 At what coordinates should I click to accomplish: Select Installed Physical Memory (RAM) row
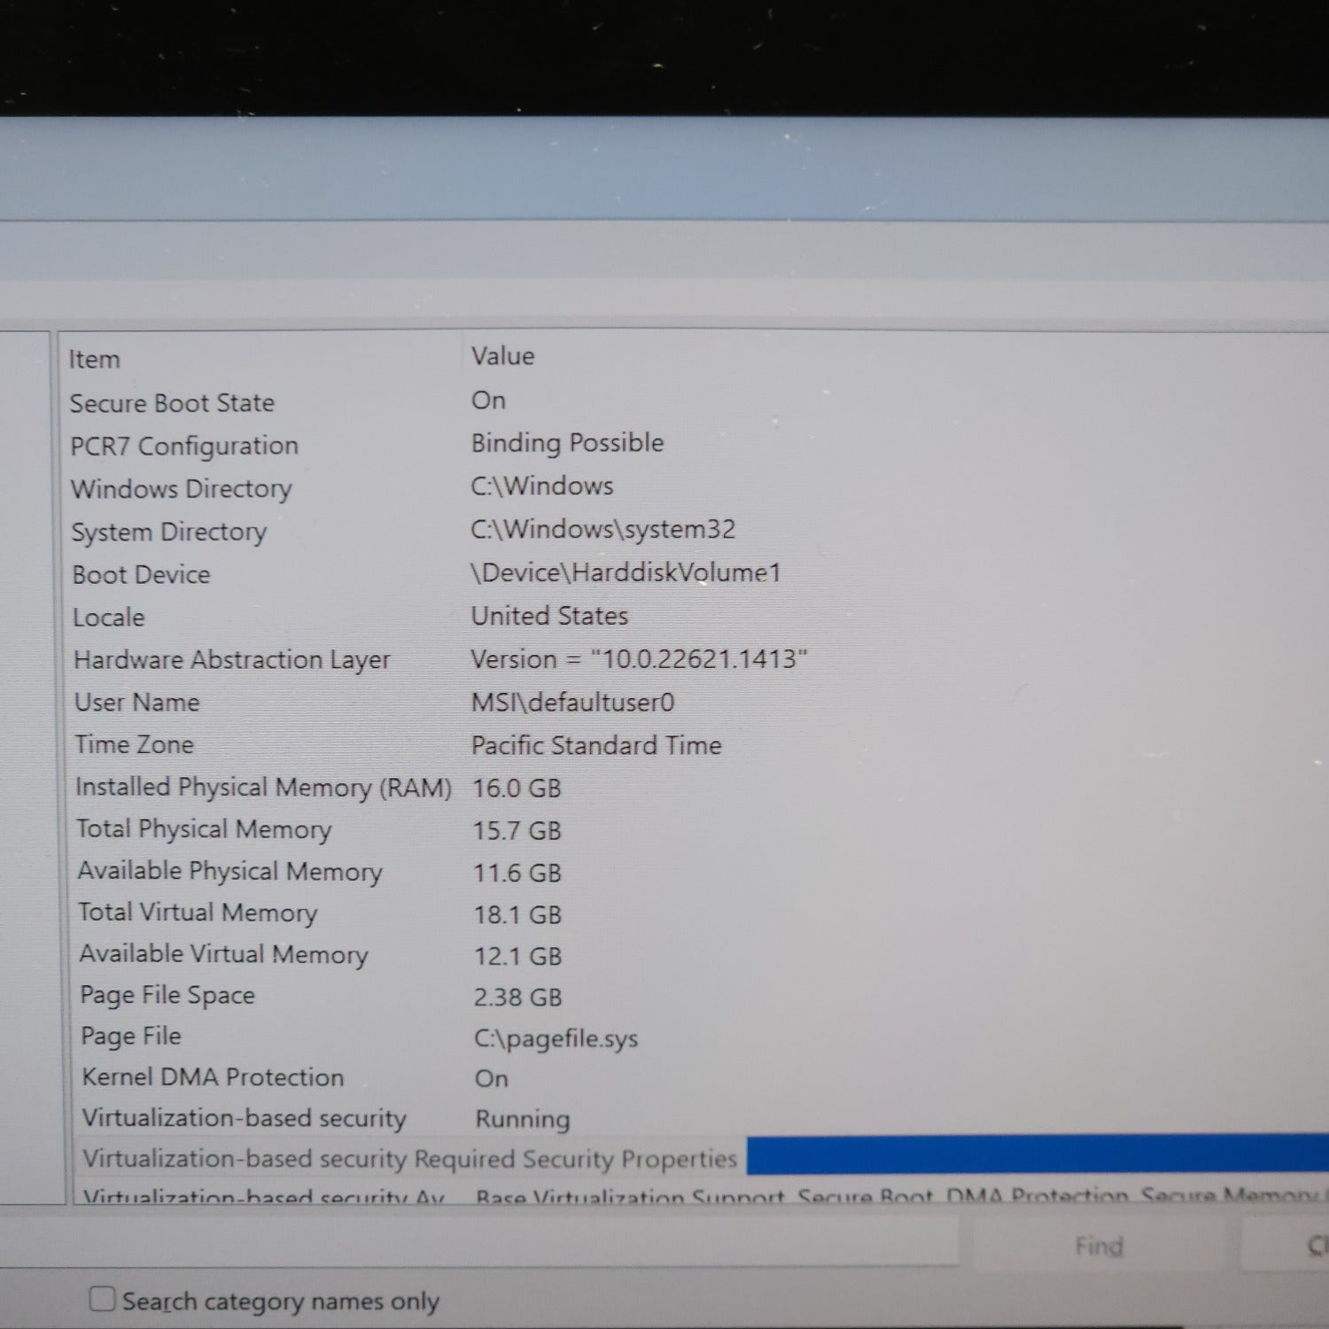pyautogui.click(x=263, y=787)
